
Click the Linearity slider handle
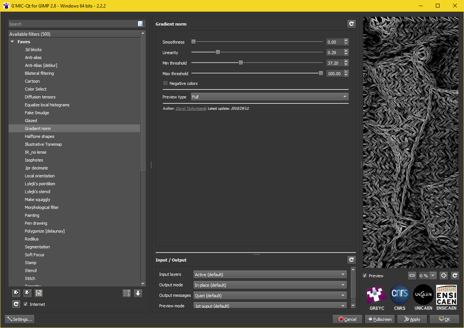click(x=218, y=52)
